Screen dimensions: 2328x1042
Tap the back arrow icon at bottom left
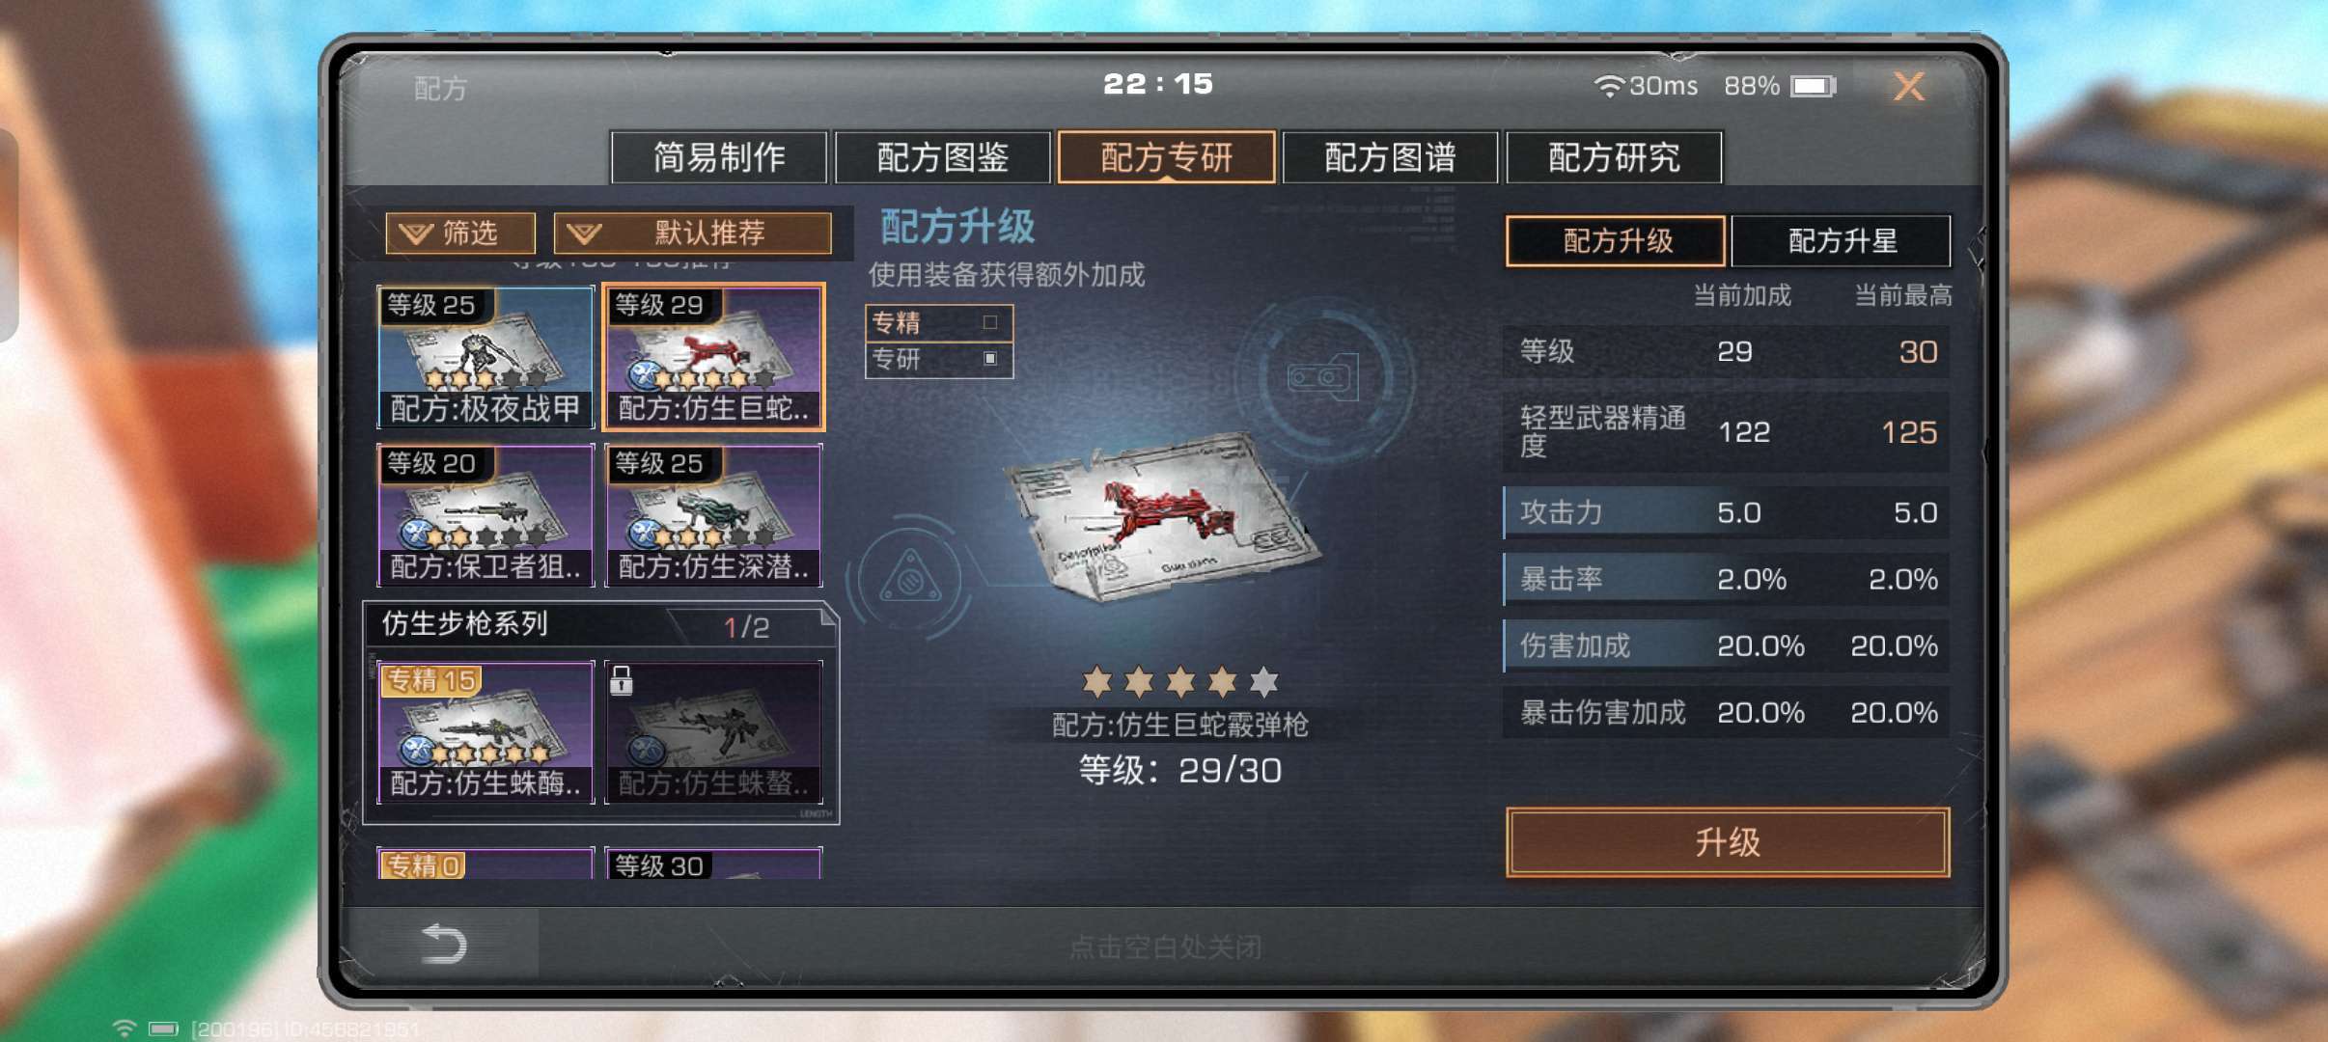pyautogui.click(x=445, y=945)
